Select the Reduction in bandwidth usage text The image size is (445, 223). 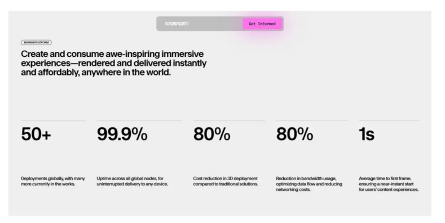[309, 184]
